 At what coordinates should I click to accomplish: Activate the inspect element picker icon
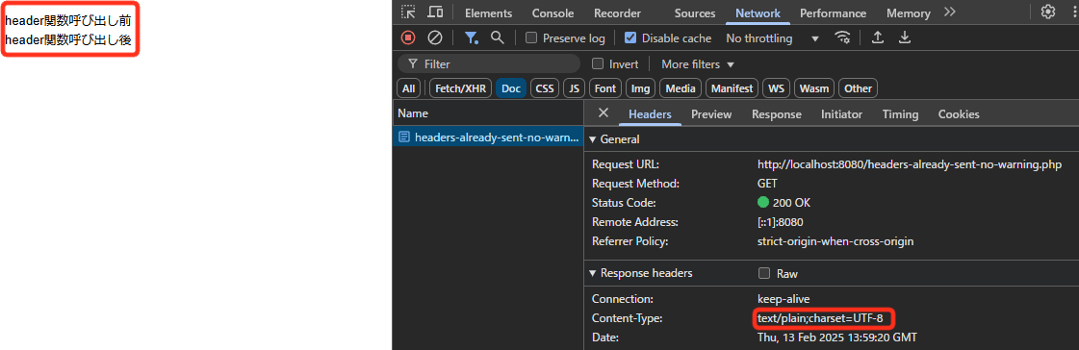[409, 12]
